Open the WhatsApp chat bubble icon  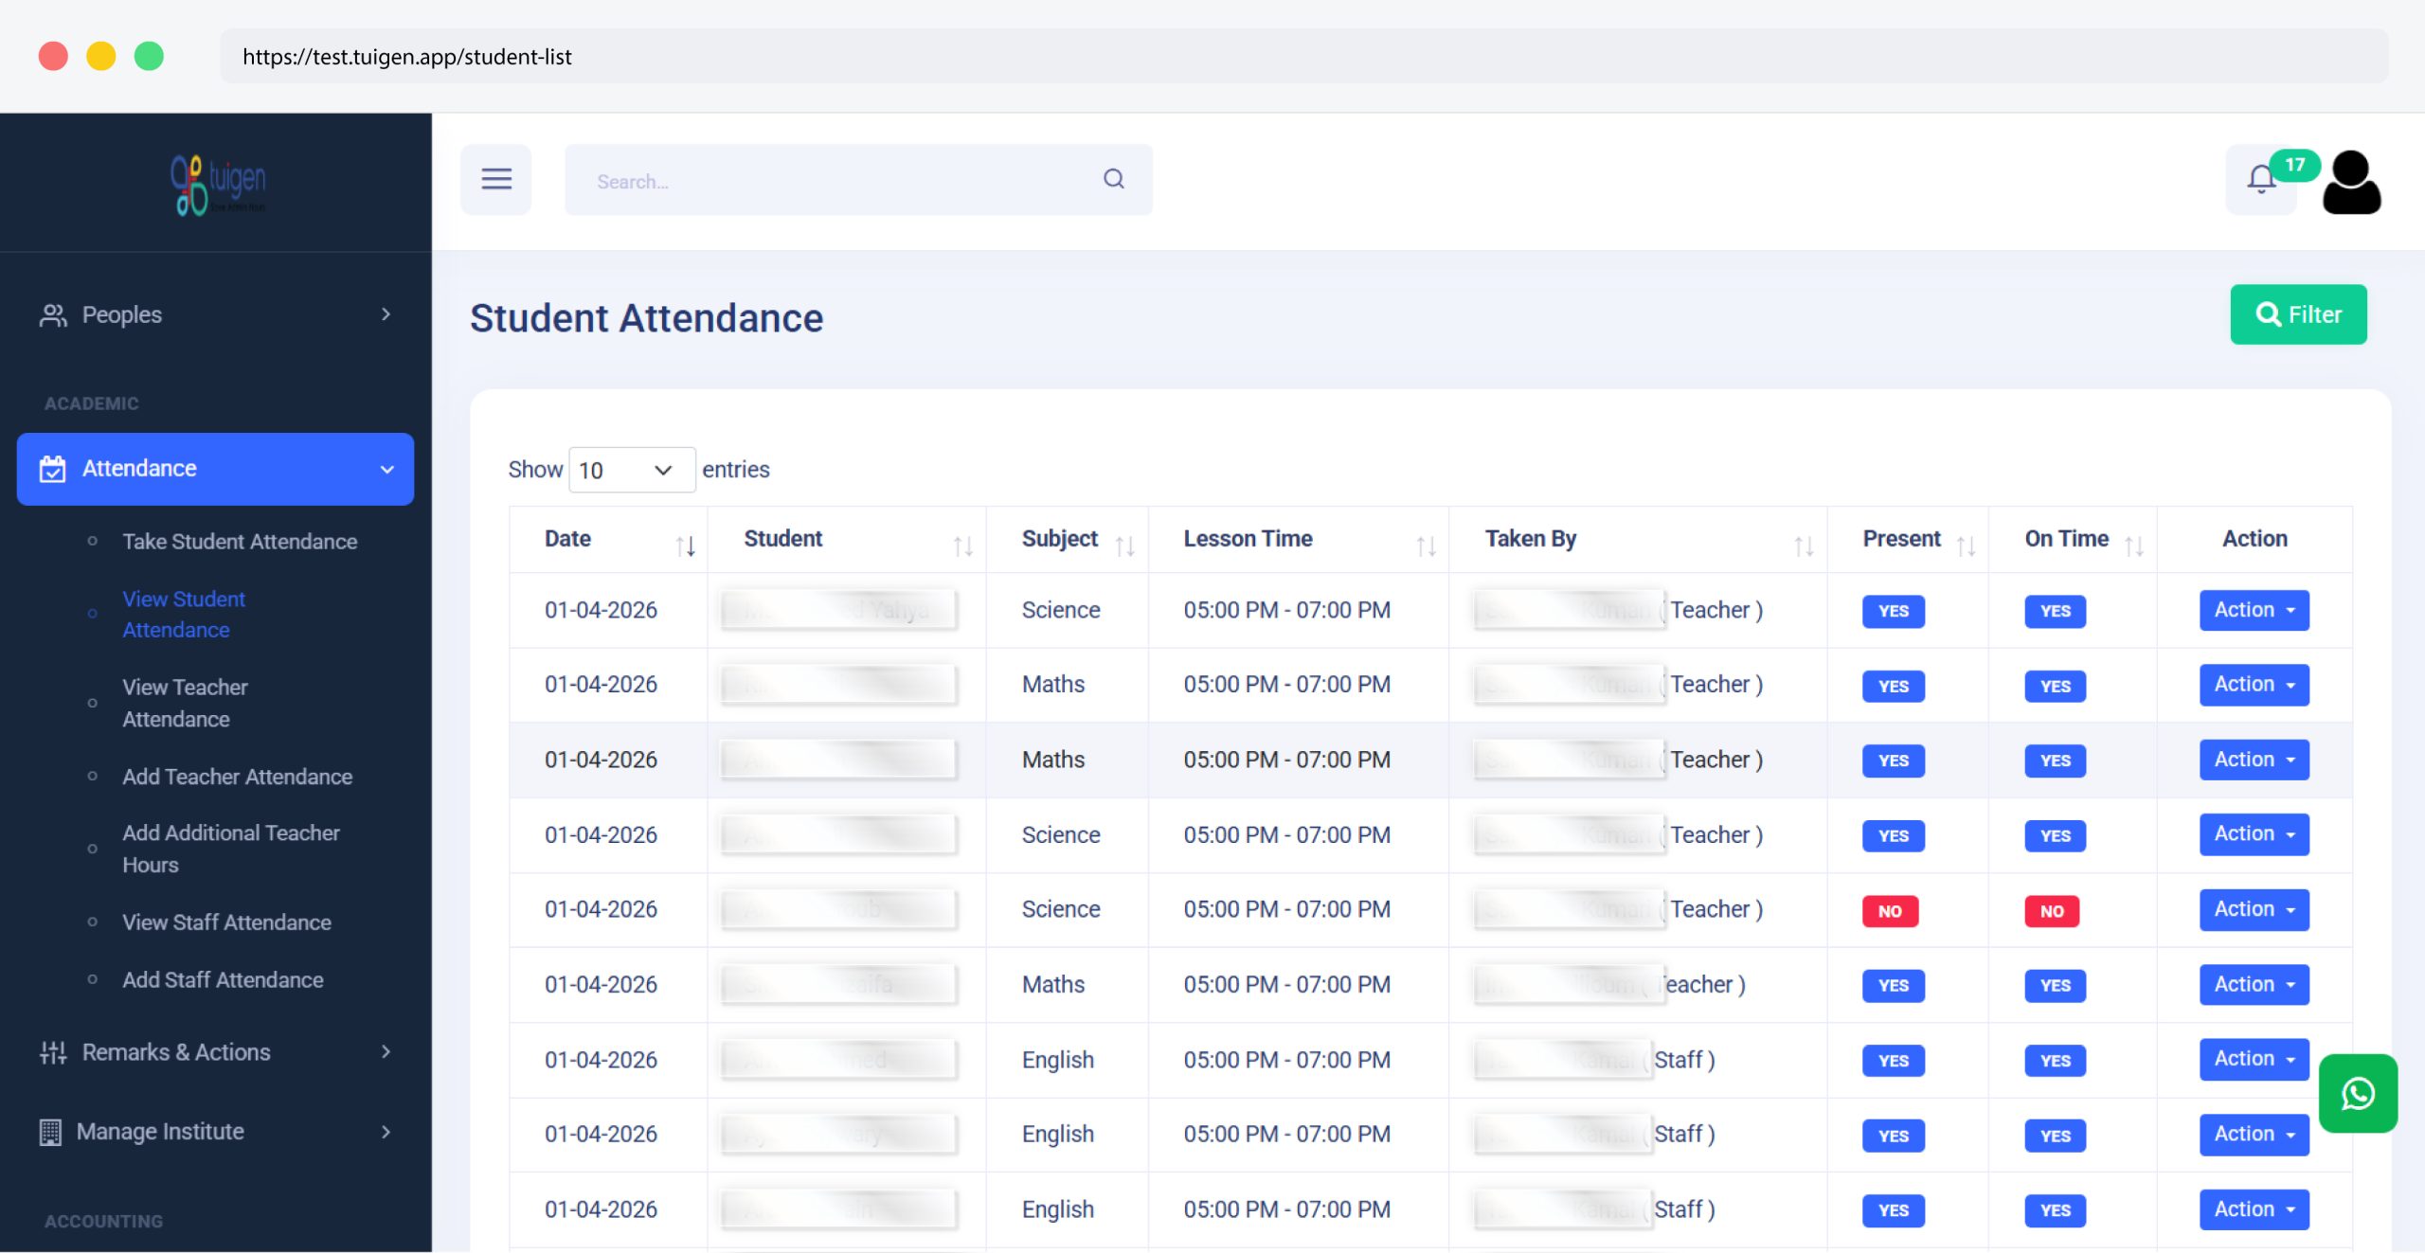[x=2359, y=1095]
